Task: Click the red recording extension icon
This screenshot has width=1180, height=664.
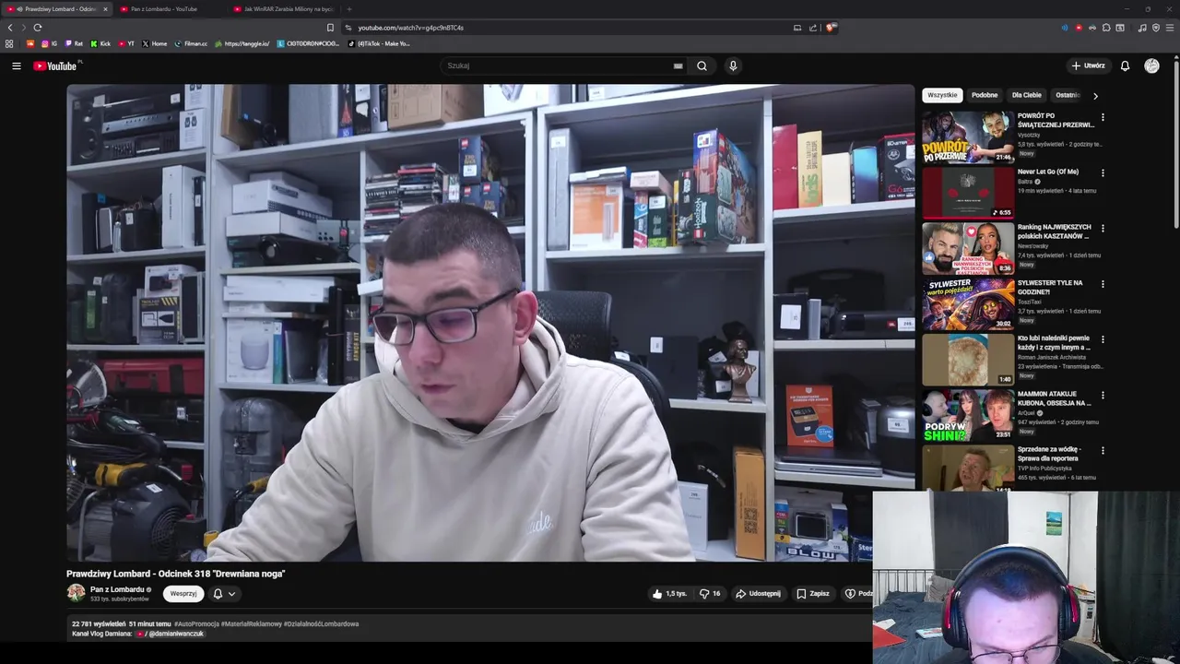Action: (x=1079, y=28)
